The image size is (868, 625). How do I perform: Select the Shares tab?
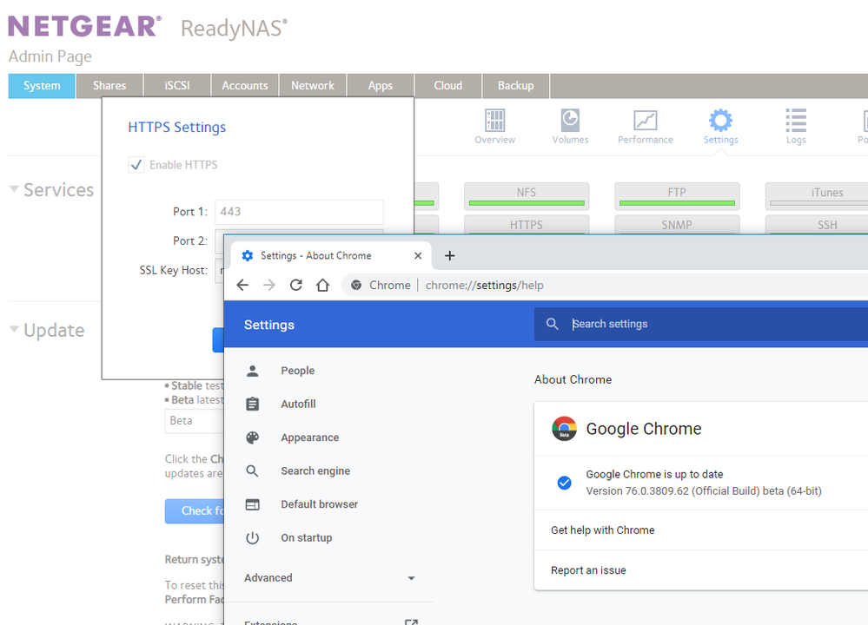click(x=109, y=86)
